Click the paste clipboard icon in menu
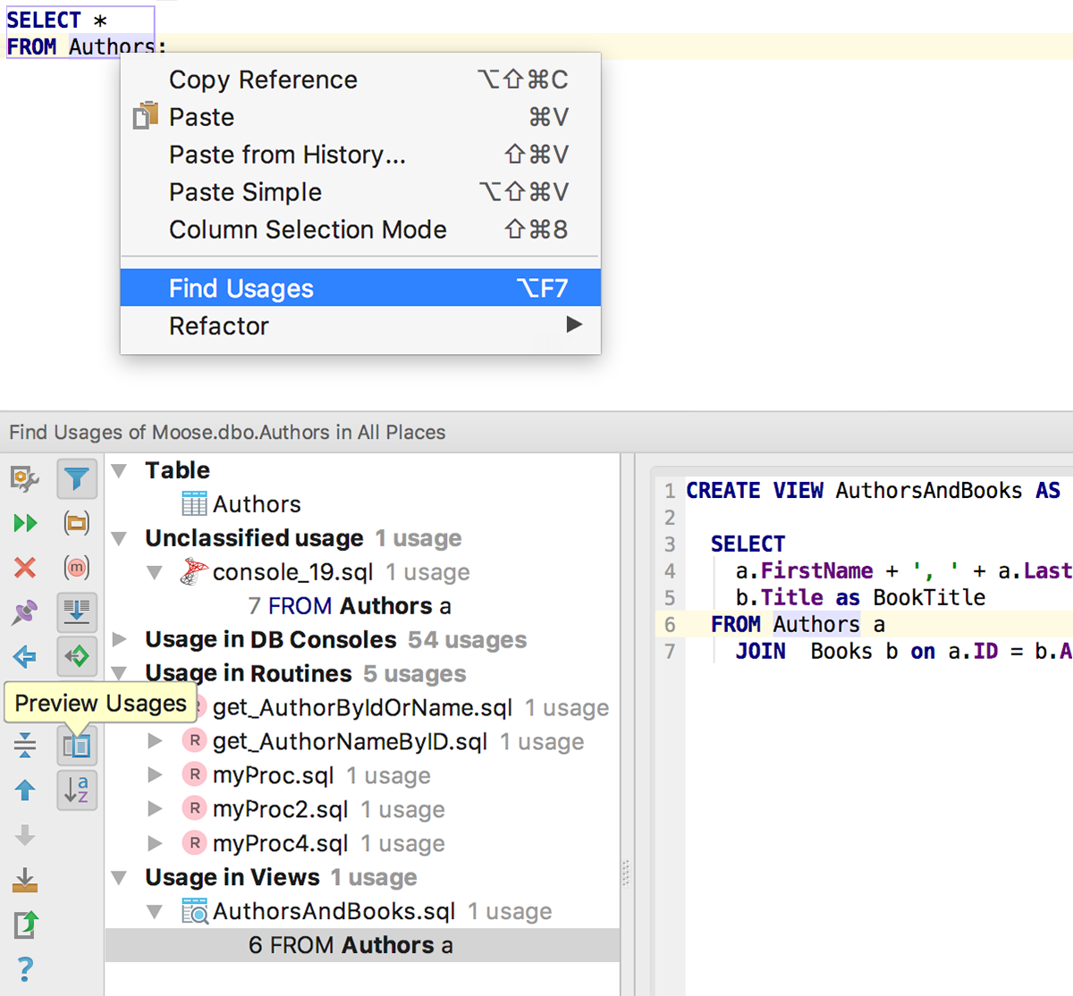This screenshot has width=1073, height=996. tap(145, 116)
